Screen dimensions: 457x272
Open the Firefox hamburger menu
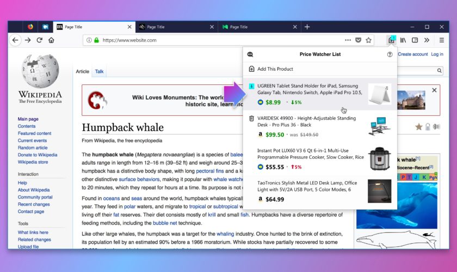pos(441,40)
